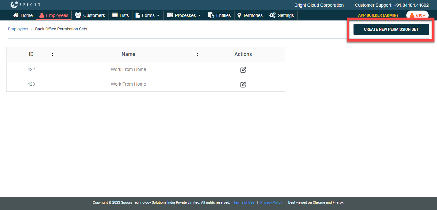This screenshot has height=210, width=437.
Task: Open the Home page
Action: (23, 15)
